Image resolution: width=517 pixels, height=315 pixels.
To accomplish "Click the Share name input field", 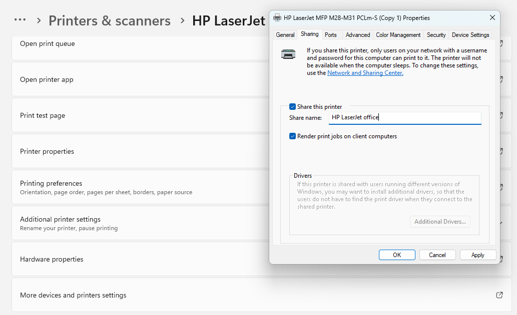I will click(405, 118).
